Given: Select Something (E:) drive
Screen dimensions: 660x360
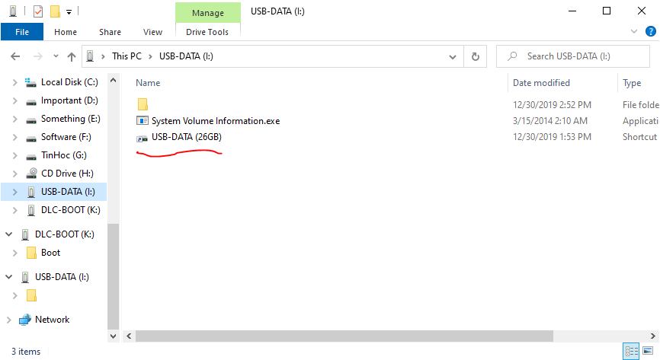Looking at the screenshot, I should click(x=71, y=119).
